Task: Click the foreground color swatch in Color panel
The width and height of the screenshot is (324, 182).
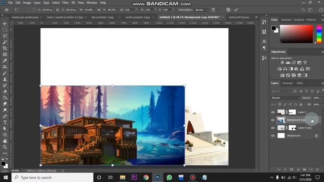Action: [274, 28]
